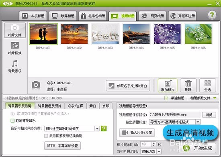The width and height of the screenshot is (221, 157).
Task: Select the 相片文件 sidebar item
Action: [x=15, y=30]
